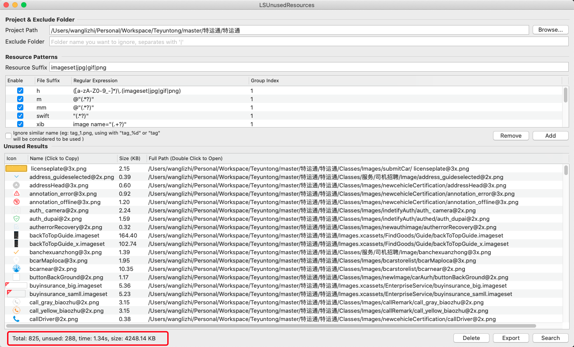Click the call_yellow_biaozhu orange phone icon

[16, 310]
